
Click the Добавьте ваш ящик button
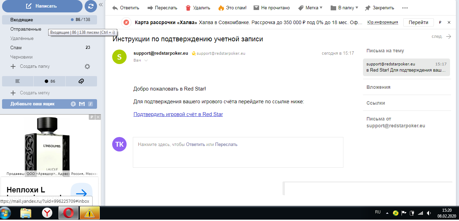50,104
